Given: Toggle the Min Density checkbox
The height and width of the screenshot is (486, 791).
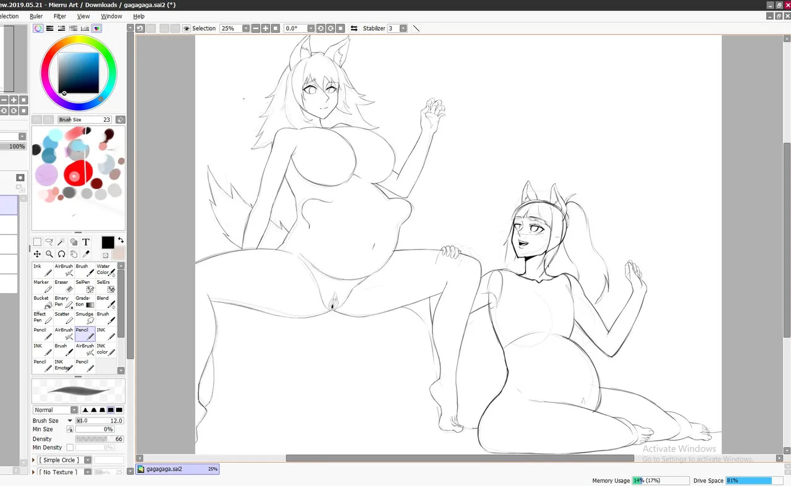Looking at the screenshot, I should tap(70, 448).
